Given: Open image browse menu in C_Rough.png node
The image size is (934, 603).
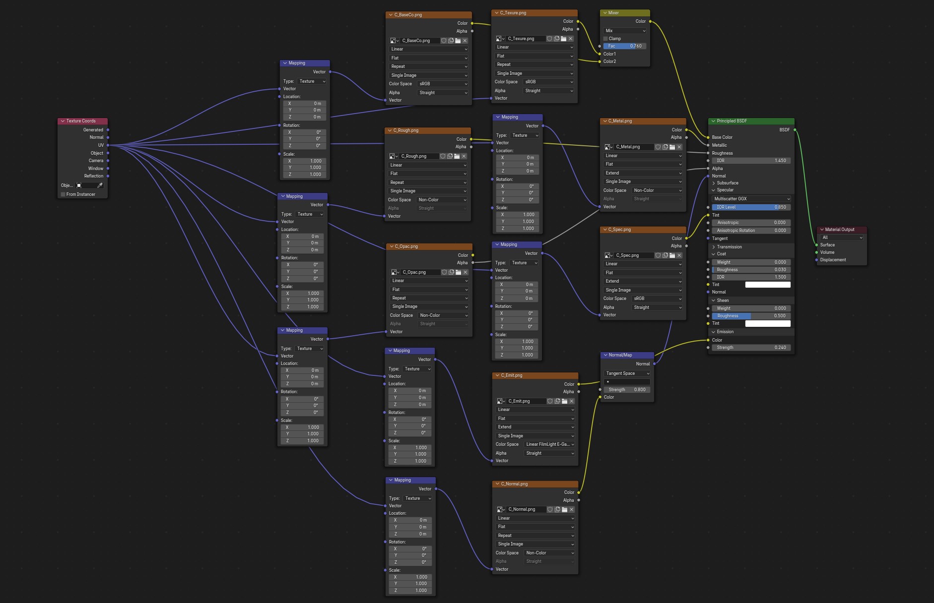Looking at the screenshot, I should tap(394, 156).
